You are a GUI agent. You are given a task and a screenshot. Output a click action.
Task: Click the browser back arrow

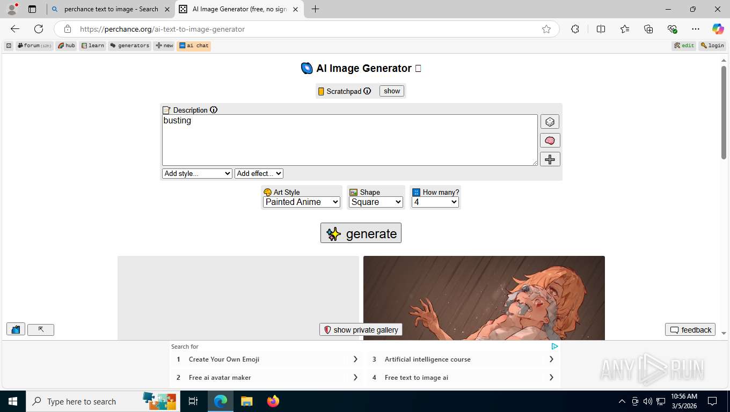coord(15,29)
